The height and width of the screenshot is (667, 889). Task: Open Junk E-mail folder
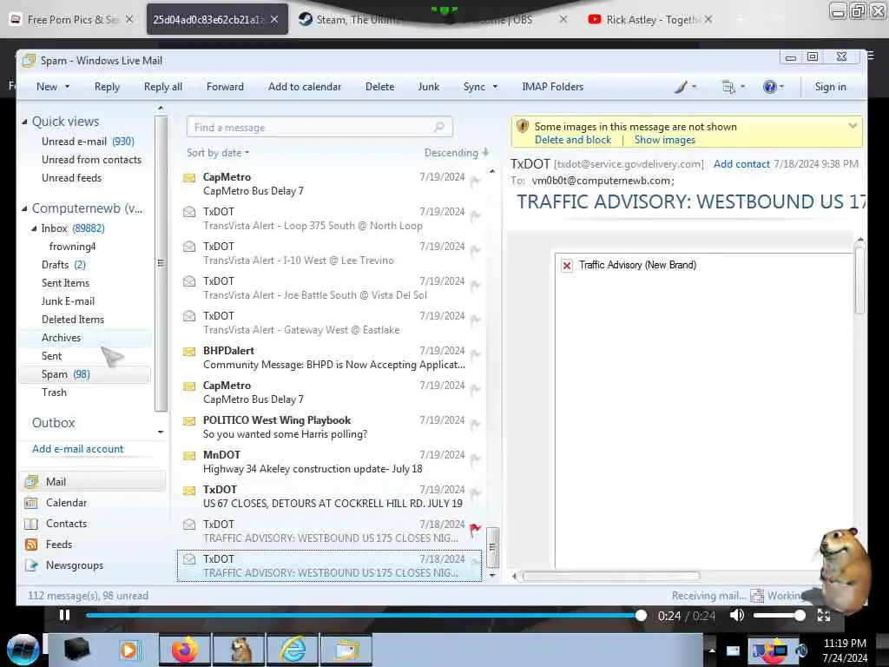click(x=68, y=301)
